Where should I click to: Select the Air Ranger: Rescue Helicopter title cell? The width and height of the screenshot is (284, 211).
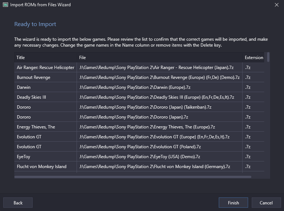point(46,68)
